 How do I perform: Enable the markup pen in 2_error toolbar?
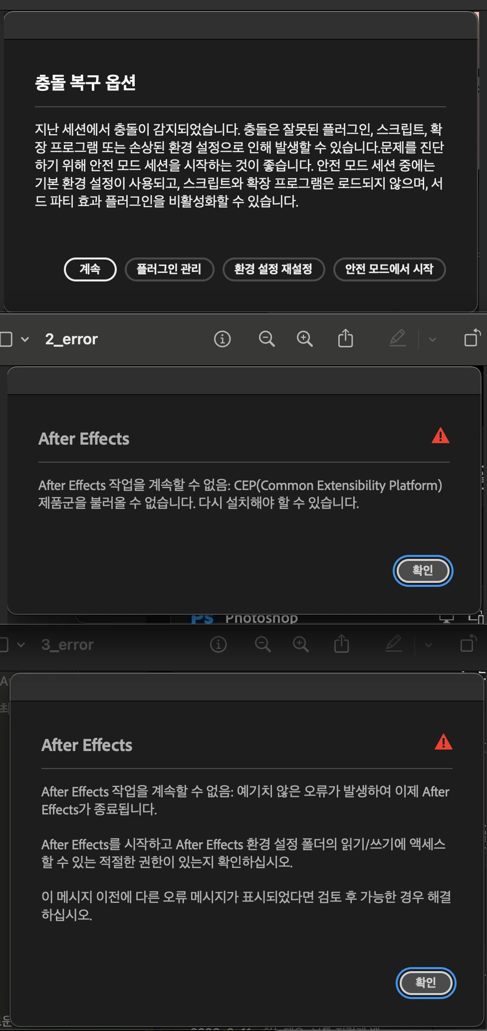pyautogui.click(x=398, y=338)
